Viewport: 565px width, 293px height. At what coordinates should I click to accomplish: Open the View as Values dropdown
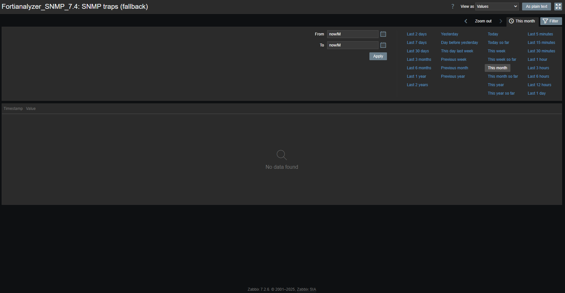[x=497, y=7]
